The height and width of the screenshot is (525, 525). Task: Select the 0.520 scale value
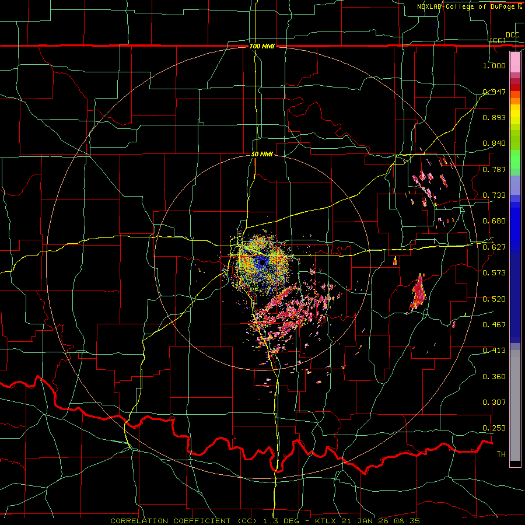point(494,299)
